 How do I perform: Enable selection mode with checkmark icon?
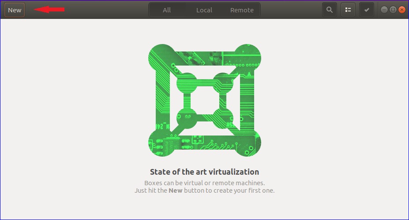(x=367, y=10)
